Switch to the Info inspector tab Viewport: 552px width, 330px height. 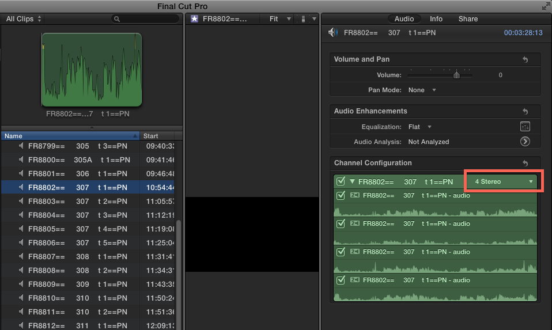pyautogui.click(x=436, y=19)
